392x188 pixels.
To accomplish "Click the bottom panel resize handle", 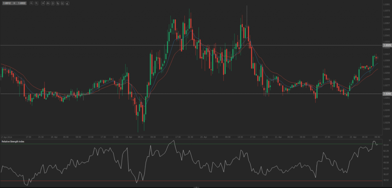I will (196, 187).
